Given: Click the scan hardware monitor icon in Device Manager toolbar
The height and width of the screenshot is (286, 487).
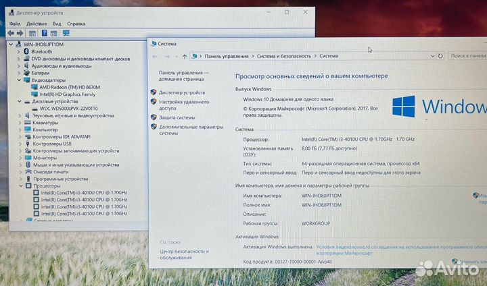Looking at the screenshot, I should [x=66, y=33].
